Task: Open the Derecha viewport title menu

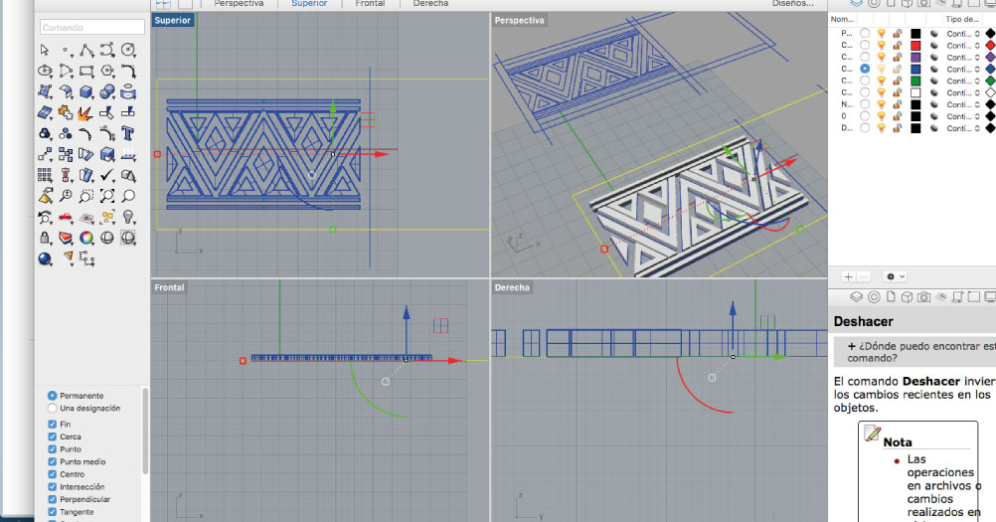Action: tap(512, 287)
